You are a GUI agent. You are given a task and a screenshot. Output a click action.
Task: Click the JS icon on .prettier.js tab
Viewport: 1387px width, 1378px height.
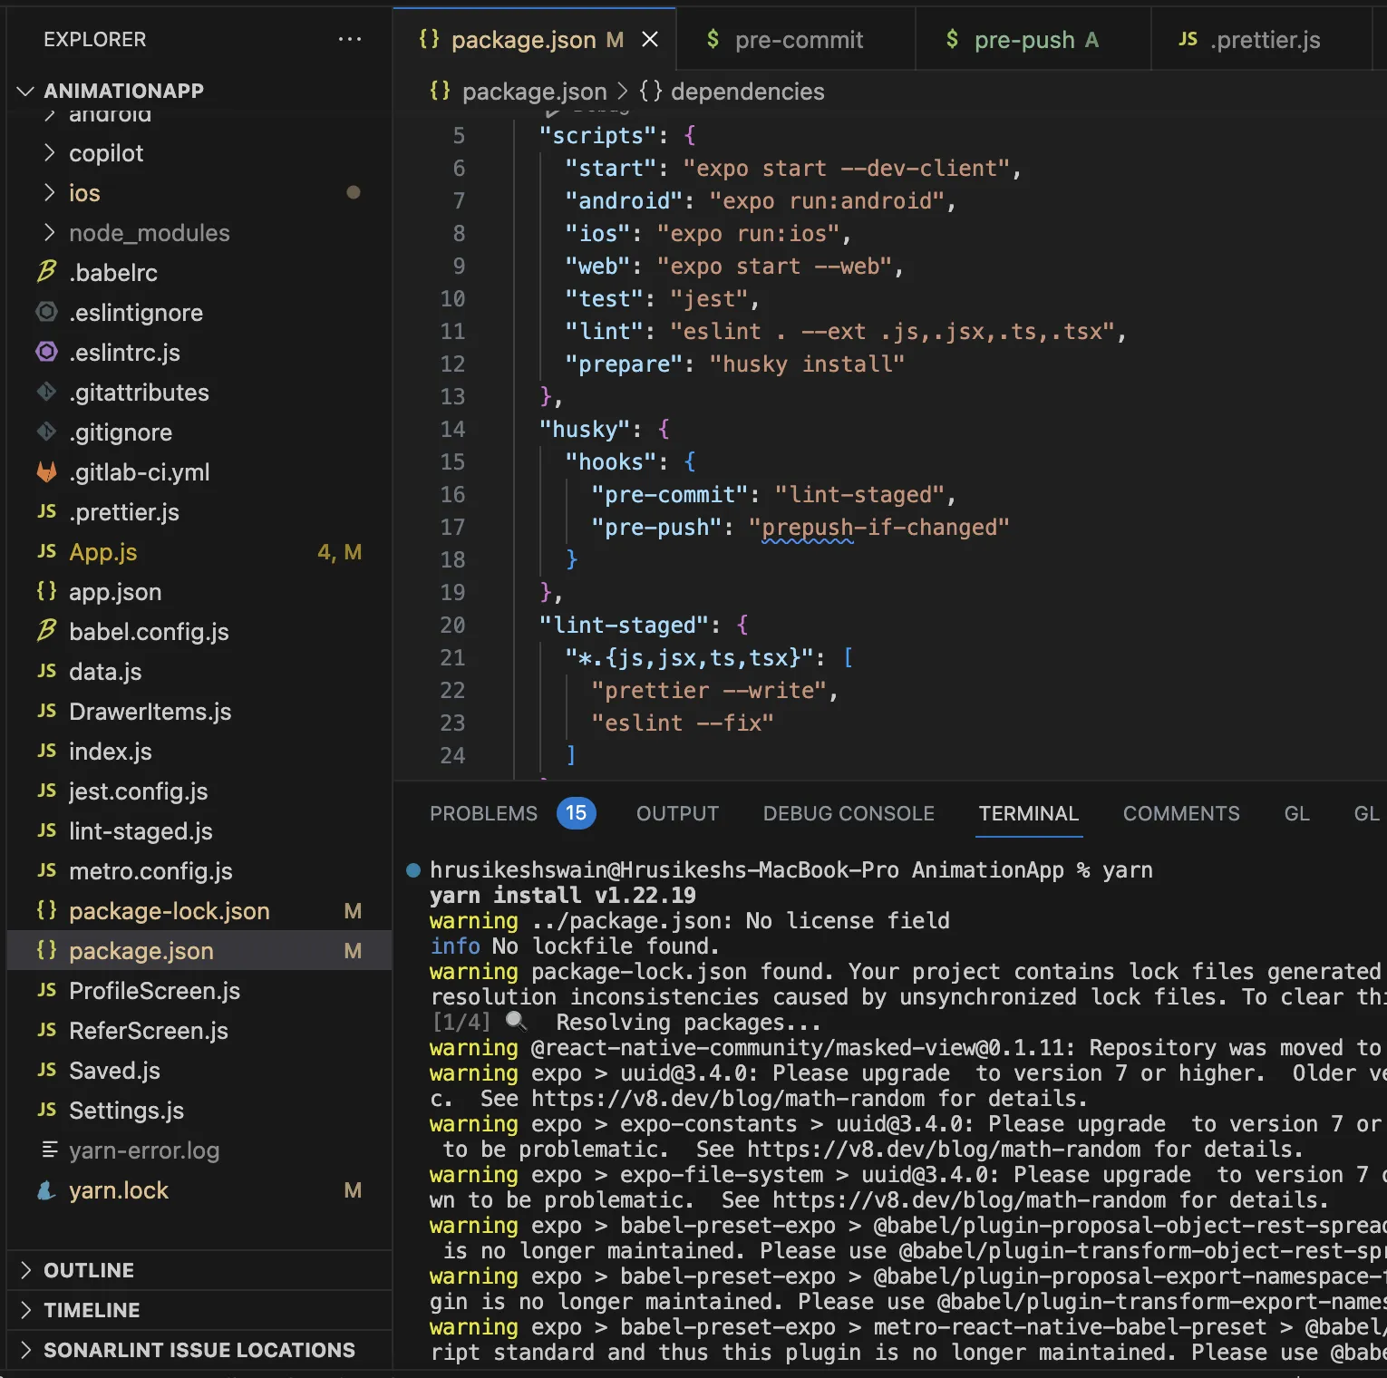[x=1188, y=39]
